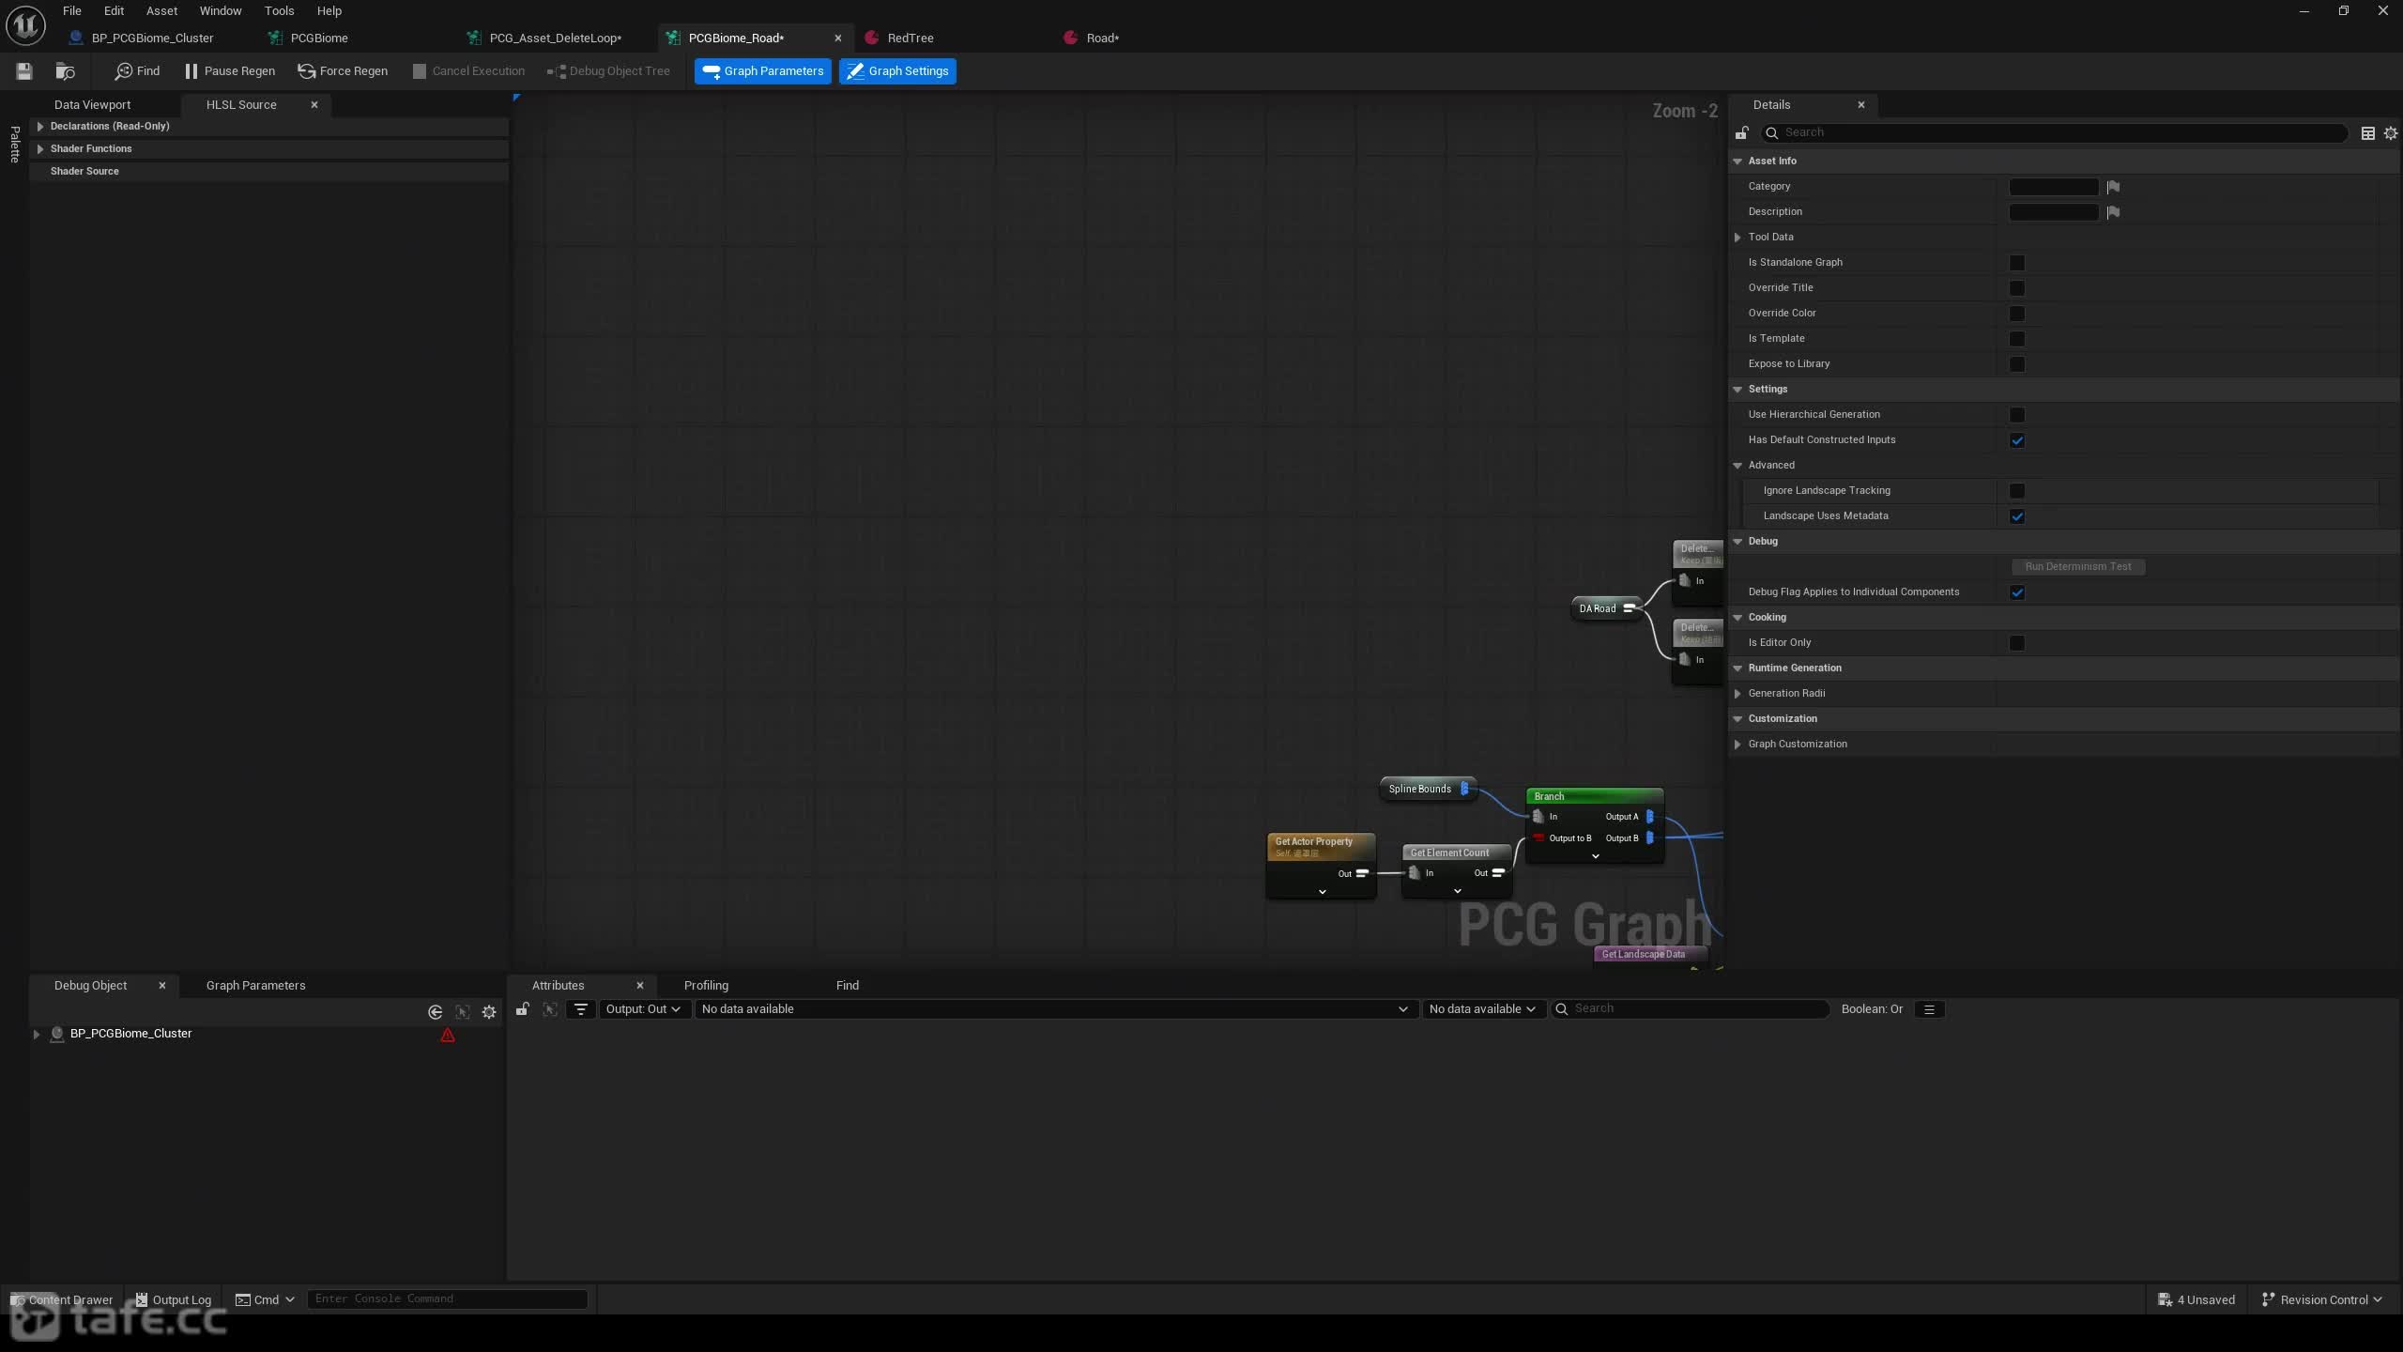This screenshot has width=2403, height=1352.
Task: Expand the BP_PCGBiome_Cluster tree item
Action: [37, 1034]
